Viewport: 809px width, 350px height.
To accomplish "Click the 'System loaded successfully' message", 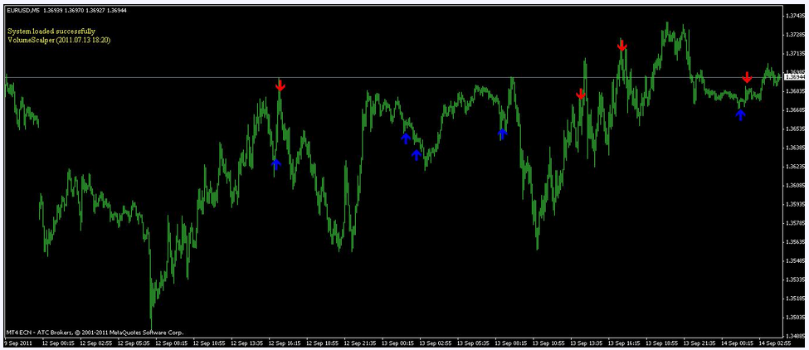I will pyautogui.click(x=51, y=32).
